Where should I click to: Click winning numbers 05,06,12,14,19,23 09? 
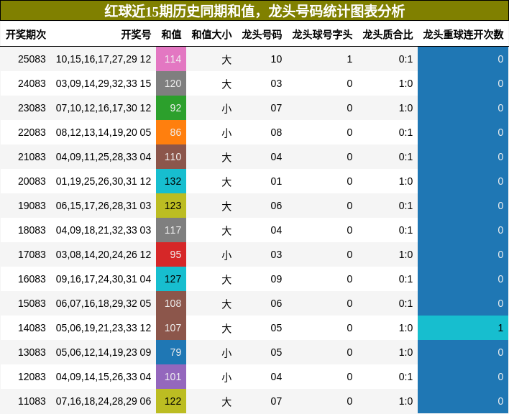(x=104, y=352)
